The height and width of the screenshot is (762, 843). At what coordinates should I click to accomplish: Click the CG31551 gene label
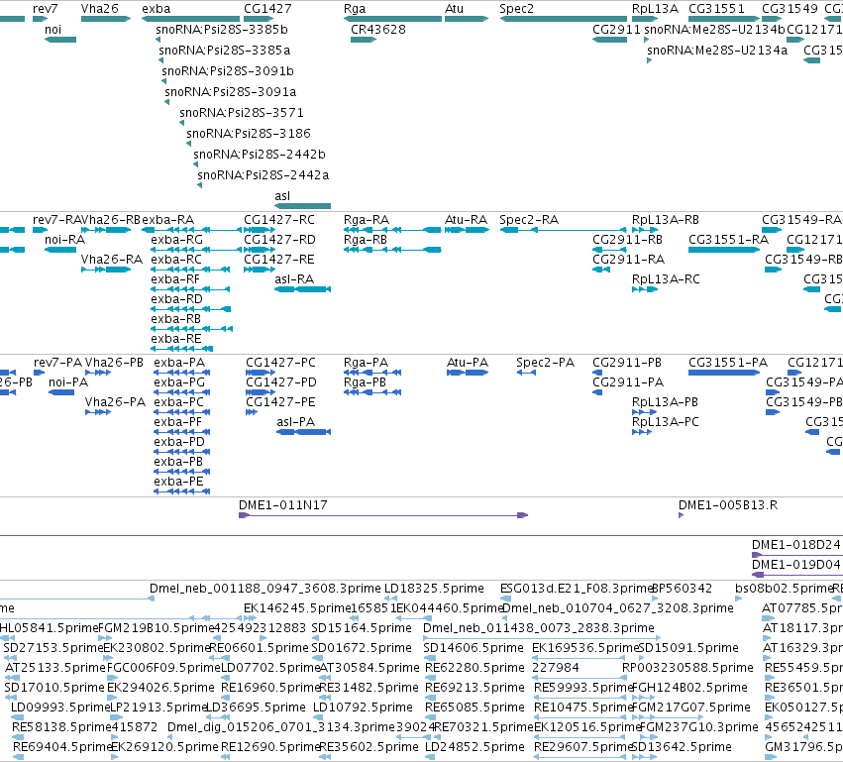pyautogui.click(x=716, y=9)
